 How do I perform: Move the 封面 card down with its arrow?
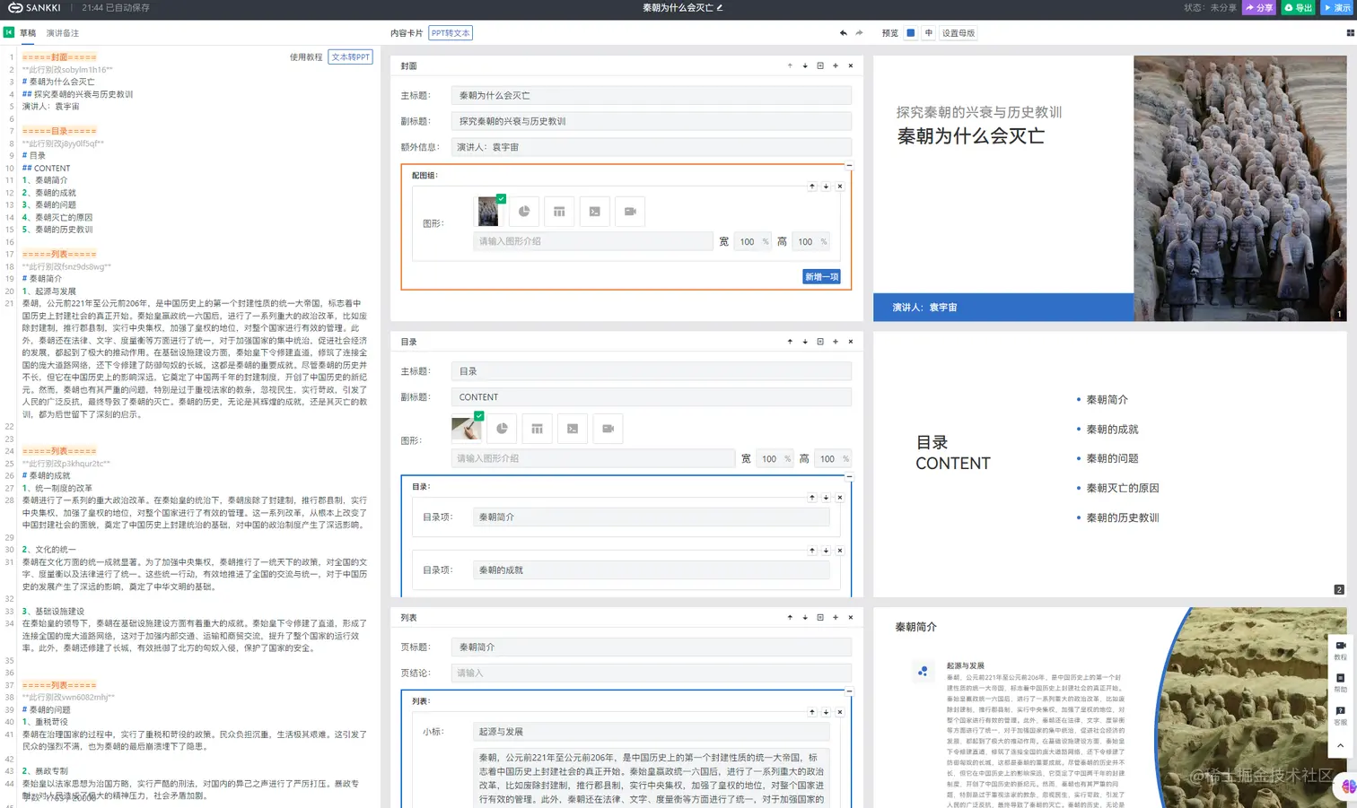[805, 65]
